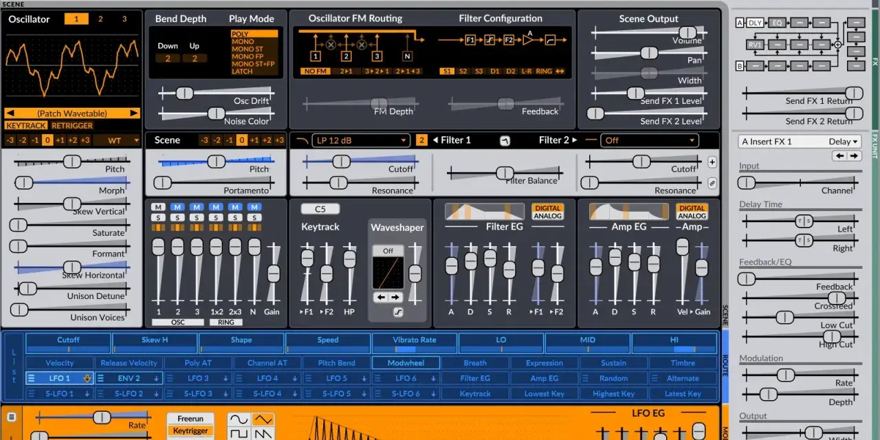Click the link icon beside Filter 2 Resonance

712,183
